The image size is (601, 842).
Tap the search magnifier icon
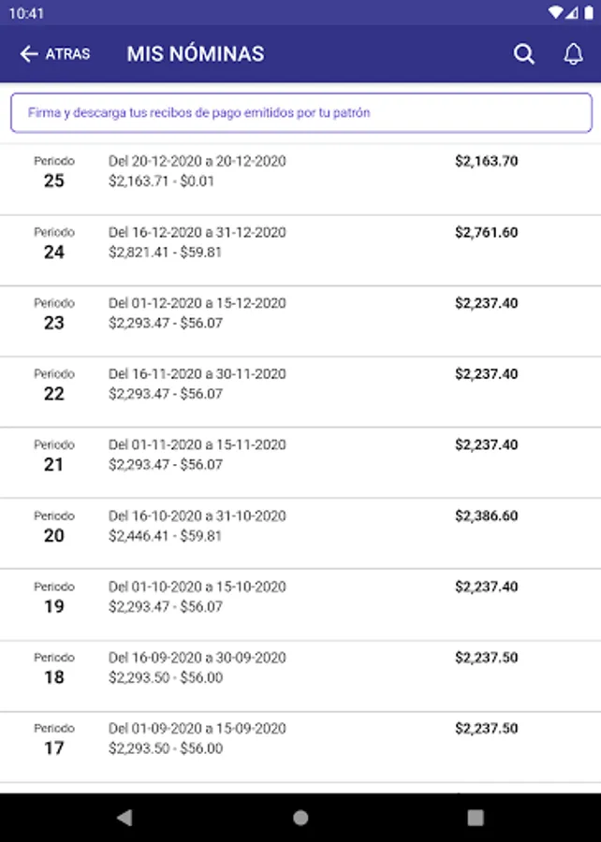[524, 54]
